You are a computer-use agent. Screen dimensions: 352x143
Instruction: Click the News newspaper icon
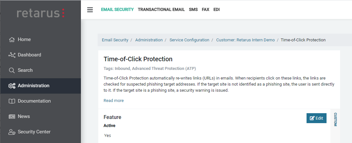(12, 117)
